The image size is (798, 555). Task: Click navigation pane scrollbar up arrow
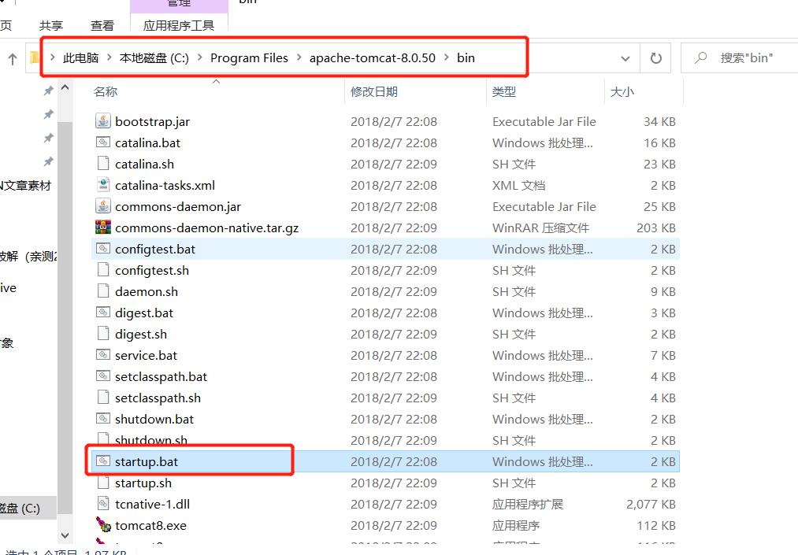(65, 87)
